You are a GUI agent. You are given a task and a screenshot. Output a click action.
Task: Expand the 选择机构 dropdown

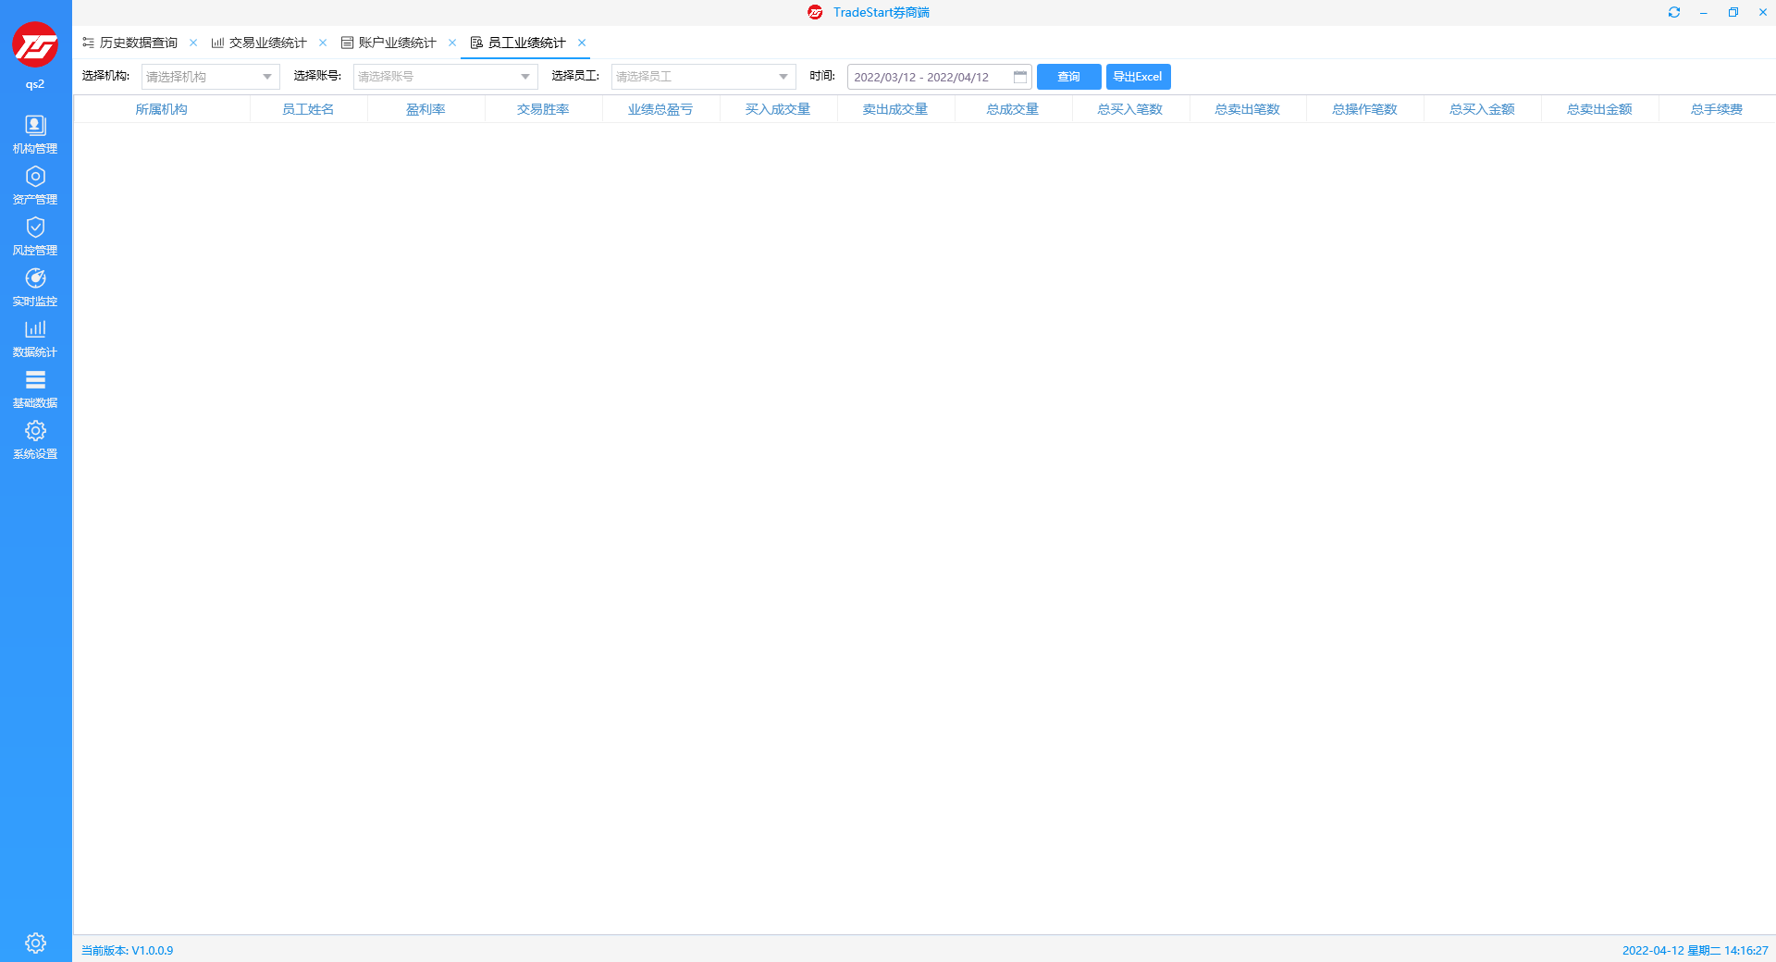click(x=267, y=77)
